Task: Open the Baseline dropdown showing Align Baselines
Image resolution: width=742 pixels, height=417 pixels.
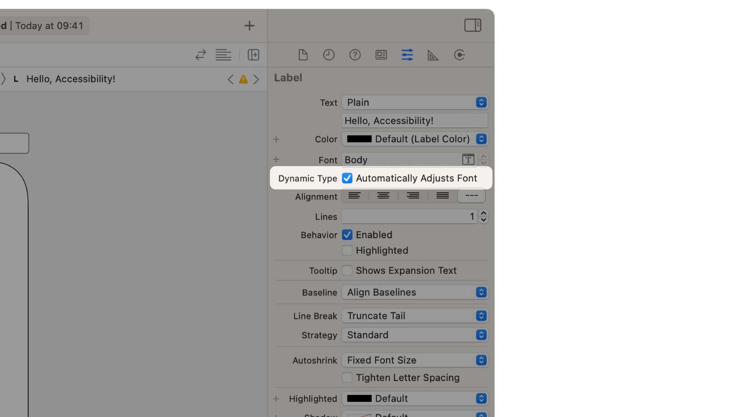Action: [x=415, y=292]
